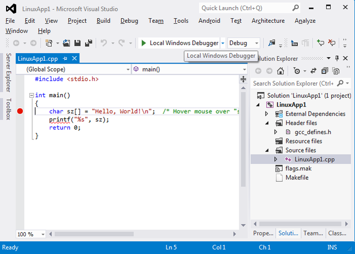Toggle Show All Files in Solution Explorer
The width and height of the screenshot is (355, 254).
[336, 71]
